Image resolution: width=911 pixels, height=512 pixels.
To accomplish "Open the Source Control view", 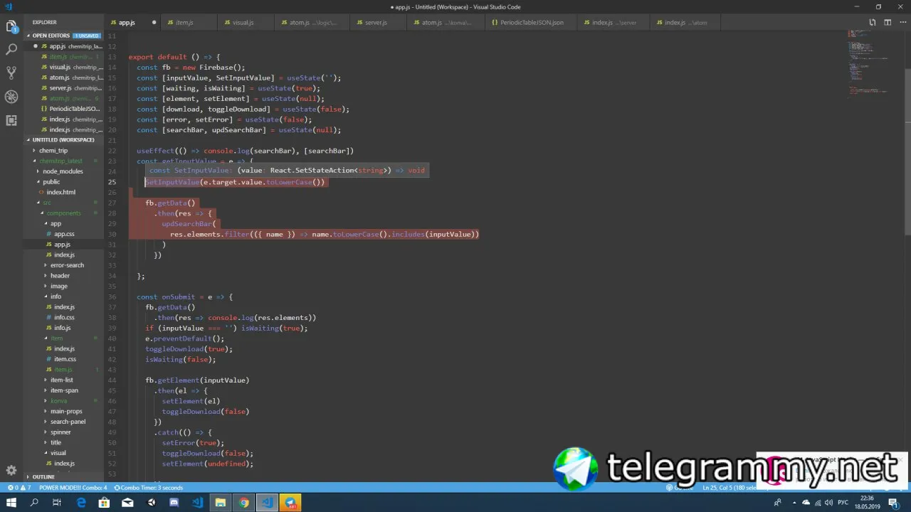I will point(11,73).
